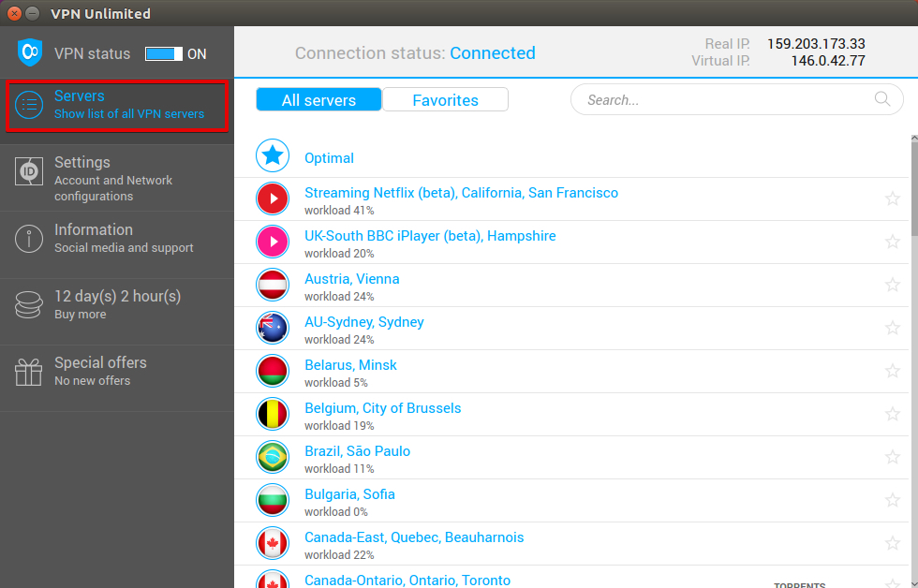Click the Canada flag for Quebec, Beauharnois

click(x=273, y=543)
